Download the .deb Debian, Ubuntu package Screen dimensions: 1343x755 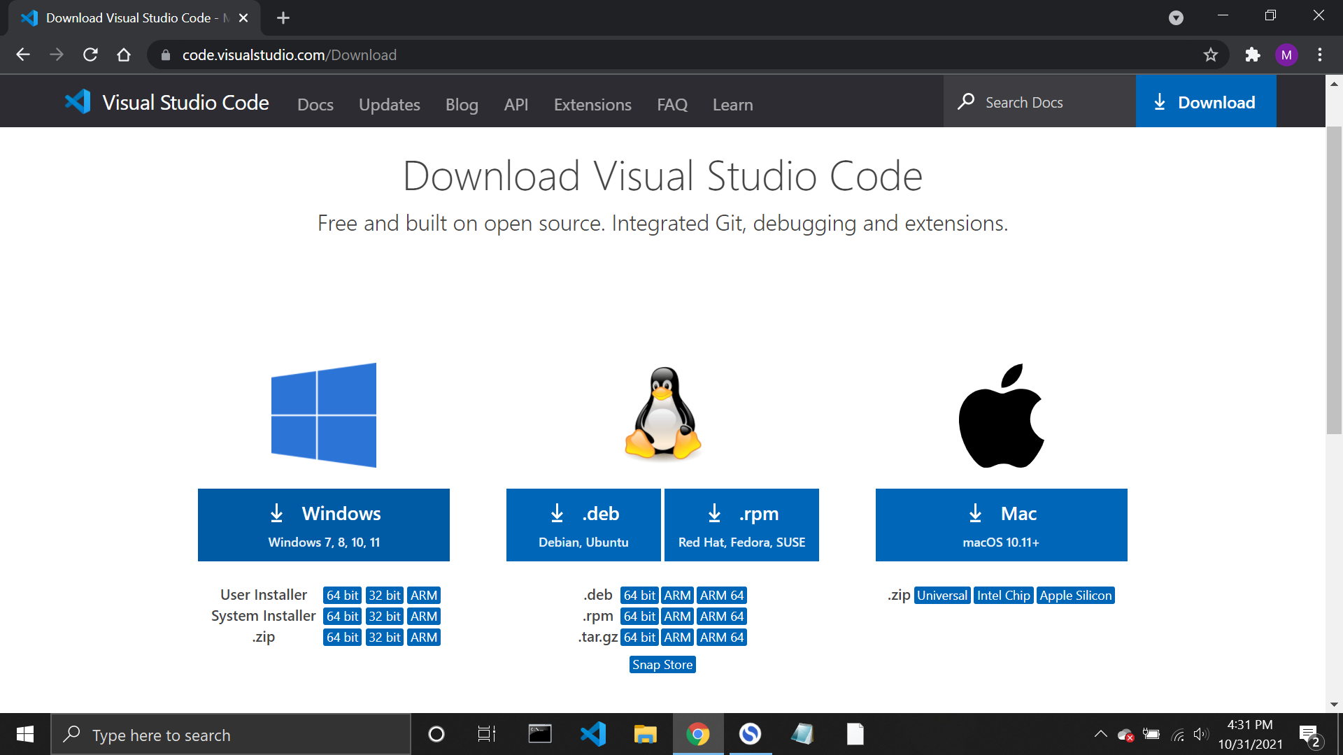pos(583,525)
